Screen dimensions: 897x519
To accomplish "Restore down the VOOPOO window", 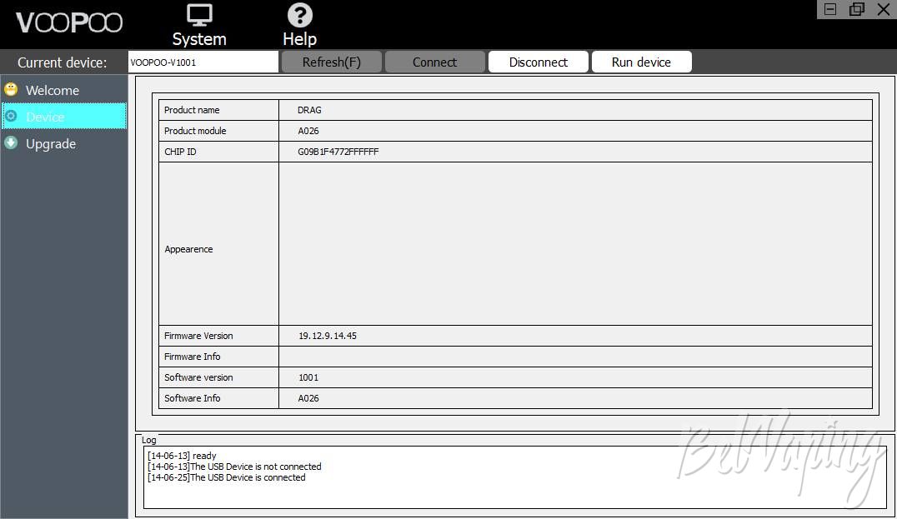I will [x=856, y=9].
